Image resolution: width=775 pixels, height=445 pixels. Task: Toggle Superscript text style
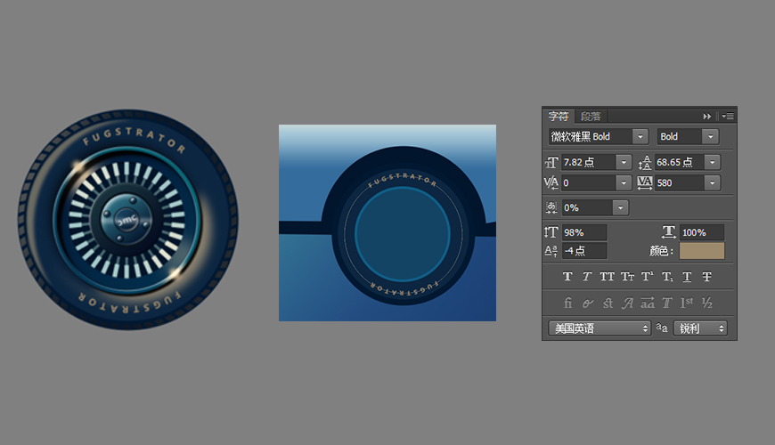coord(648,277)
